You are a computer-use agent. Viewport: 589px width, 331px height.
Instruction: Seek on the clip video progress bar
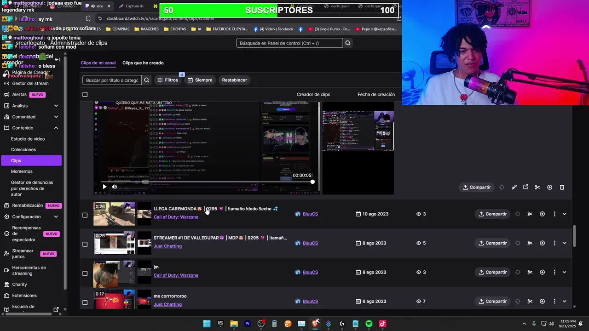coord(208,182)
